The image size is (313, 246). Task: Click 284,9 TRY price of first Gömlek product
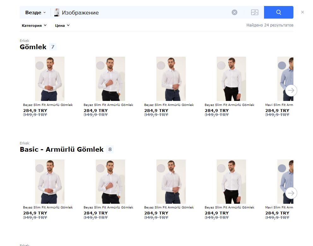(x=35, y=110)
